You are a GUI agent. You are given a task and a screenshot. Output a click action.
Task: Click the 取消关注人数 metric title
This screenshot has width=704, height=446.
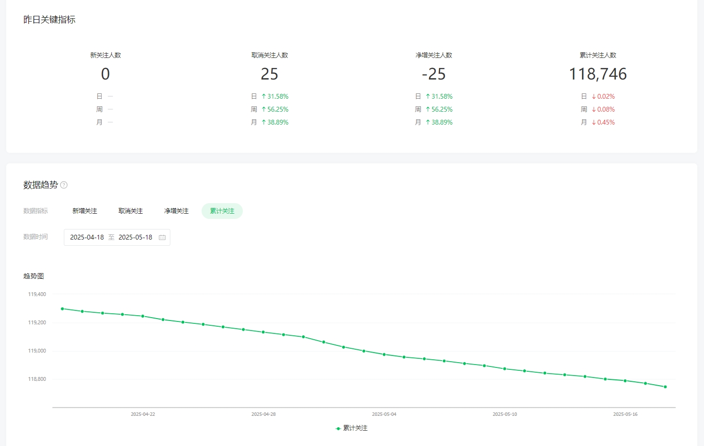(270, 56)
